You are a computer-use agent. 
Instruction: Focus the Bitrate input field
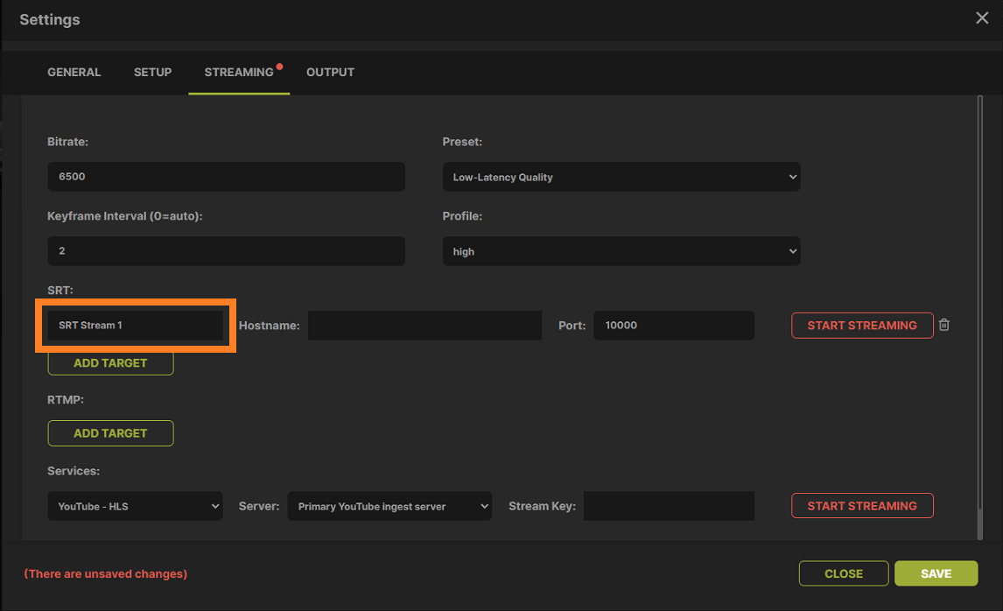pyautogui.click(x=227, y=177)
